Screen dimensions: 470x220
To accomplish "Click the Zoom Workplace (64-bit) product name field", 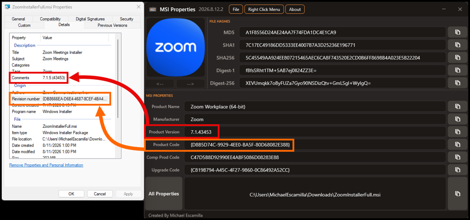I will point(315,107).
